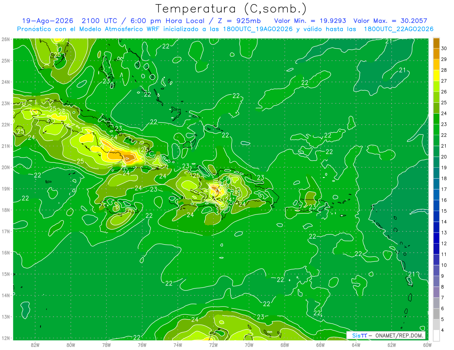
Task: Click the orange swatch between 29 and 30
Action: pos(436,54)
